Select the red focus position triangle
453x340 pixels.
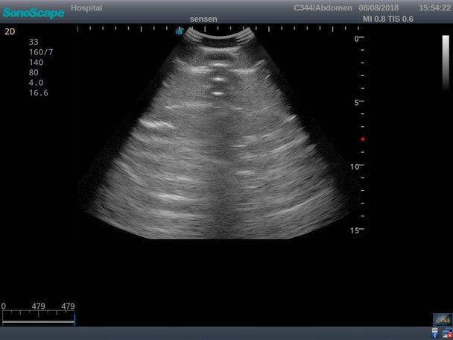tap(363, 139)
